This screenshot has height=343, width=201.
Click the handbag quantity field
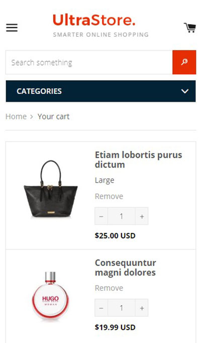pyautogui.click(x=122, y=216)
